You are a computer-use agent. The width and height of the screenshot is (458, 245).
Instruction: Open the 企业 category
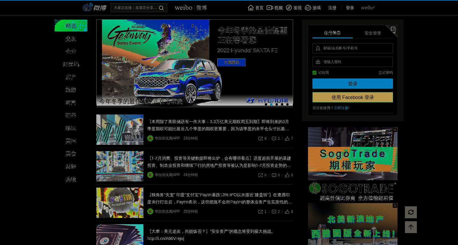pos(71,51)
